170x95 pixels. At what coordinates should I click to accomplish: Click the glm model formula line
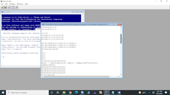coord(70,63)
